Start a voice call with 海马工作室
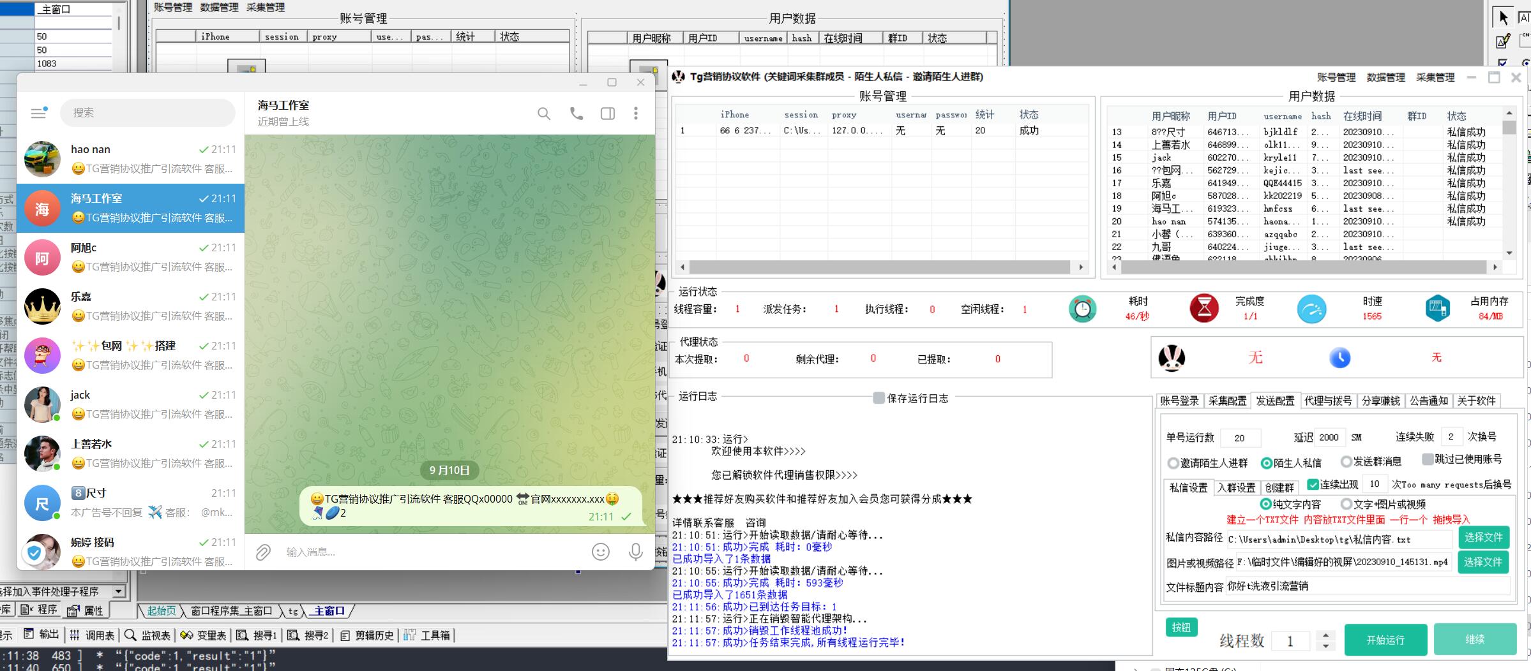The width and height of the screenshot is (1531, 671). tap(576, 114)
